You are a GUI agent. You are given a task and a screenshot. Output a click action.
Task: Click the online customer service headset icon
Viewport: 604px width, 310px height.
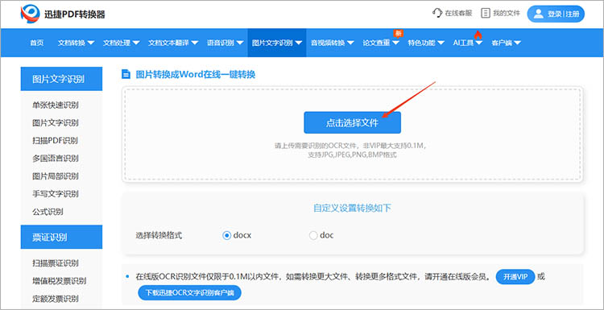click(x=437, y=13)
